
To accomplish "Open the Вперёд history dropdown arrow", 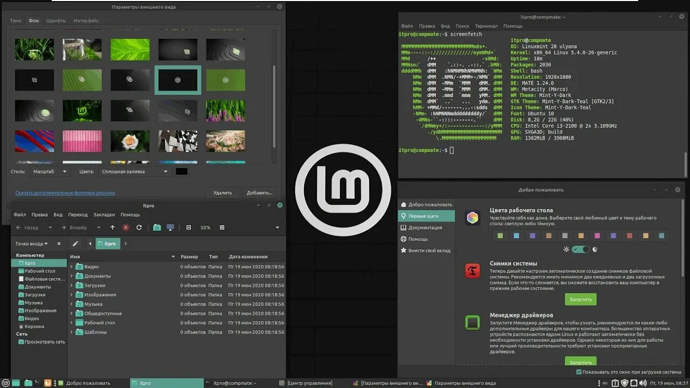I will (x=98, y=227).
